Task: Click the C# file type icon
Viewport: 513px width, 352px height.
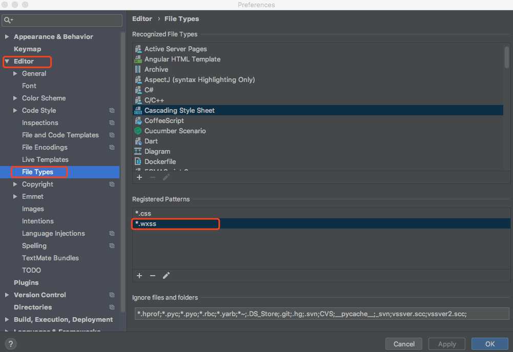Action: coord(138,90)
